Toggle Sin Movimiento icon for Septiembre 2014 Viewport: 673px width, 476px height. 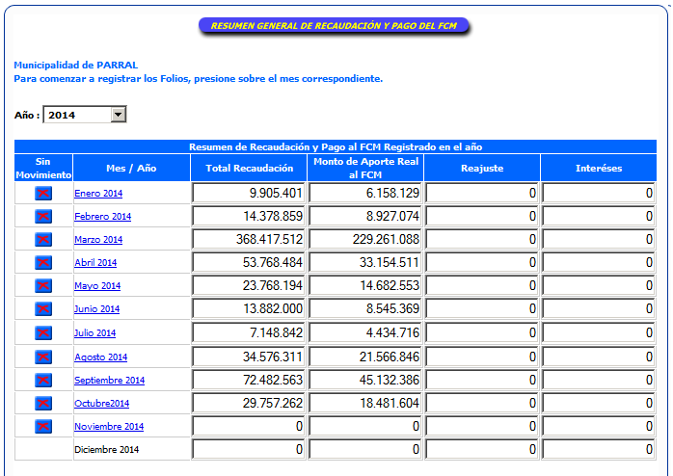[43, 381]
